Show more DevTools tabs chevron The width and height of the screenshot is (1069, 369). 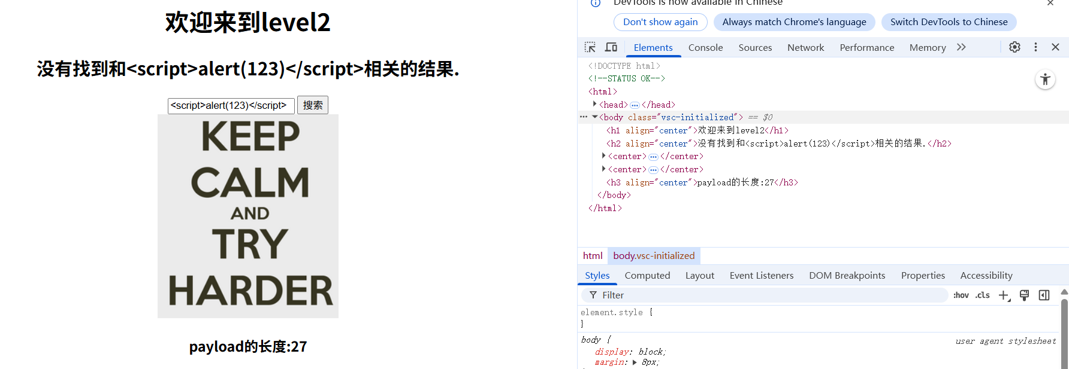[961, 47]
